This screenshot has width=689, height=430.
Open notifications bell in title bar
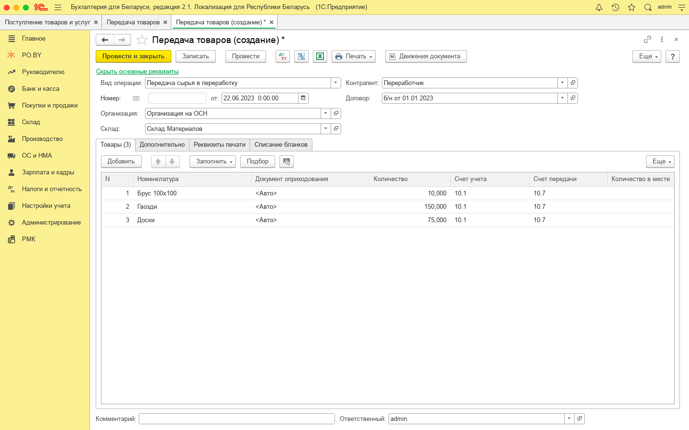coord(599,7)
